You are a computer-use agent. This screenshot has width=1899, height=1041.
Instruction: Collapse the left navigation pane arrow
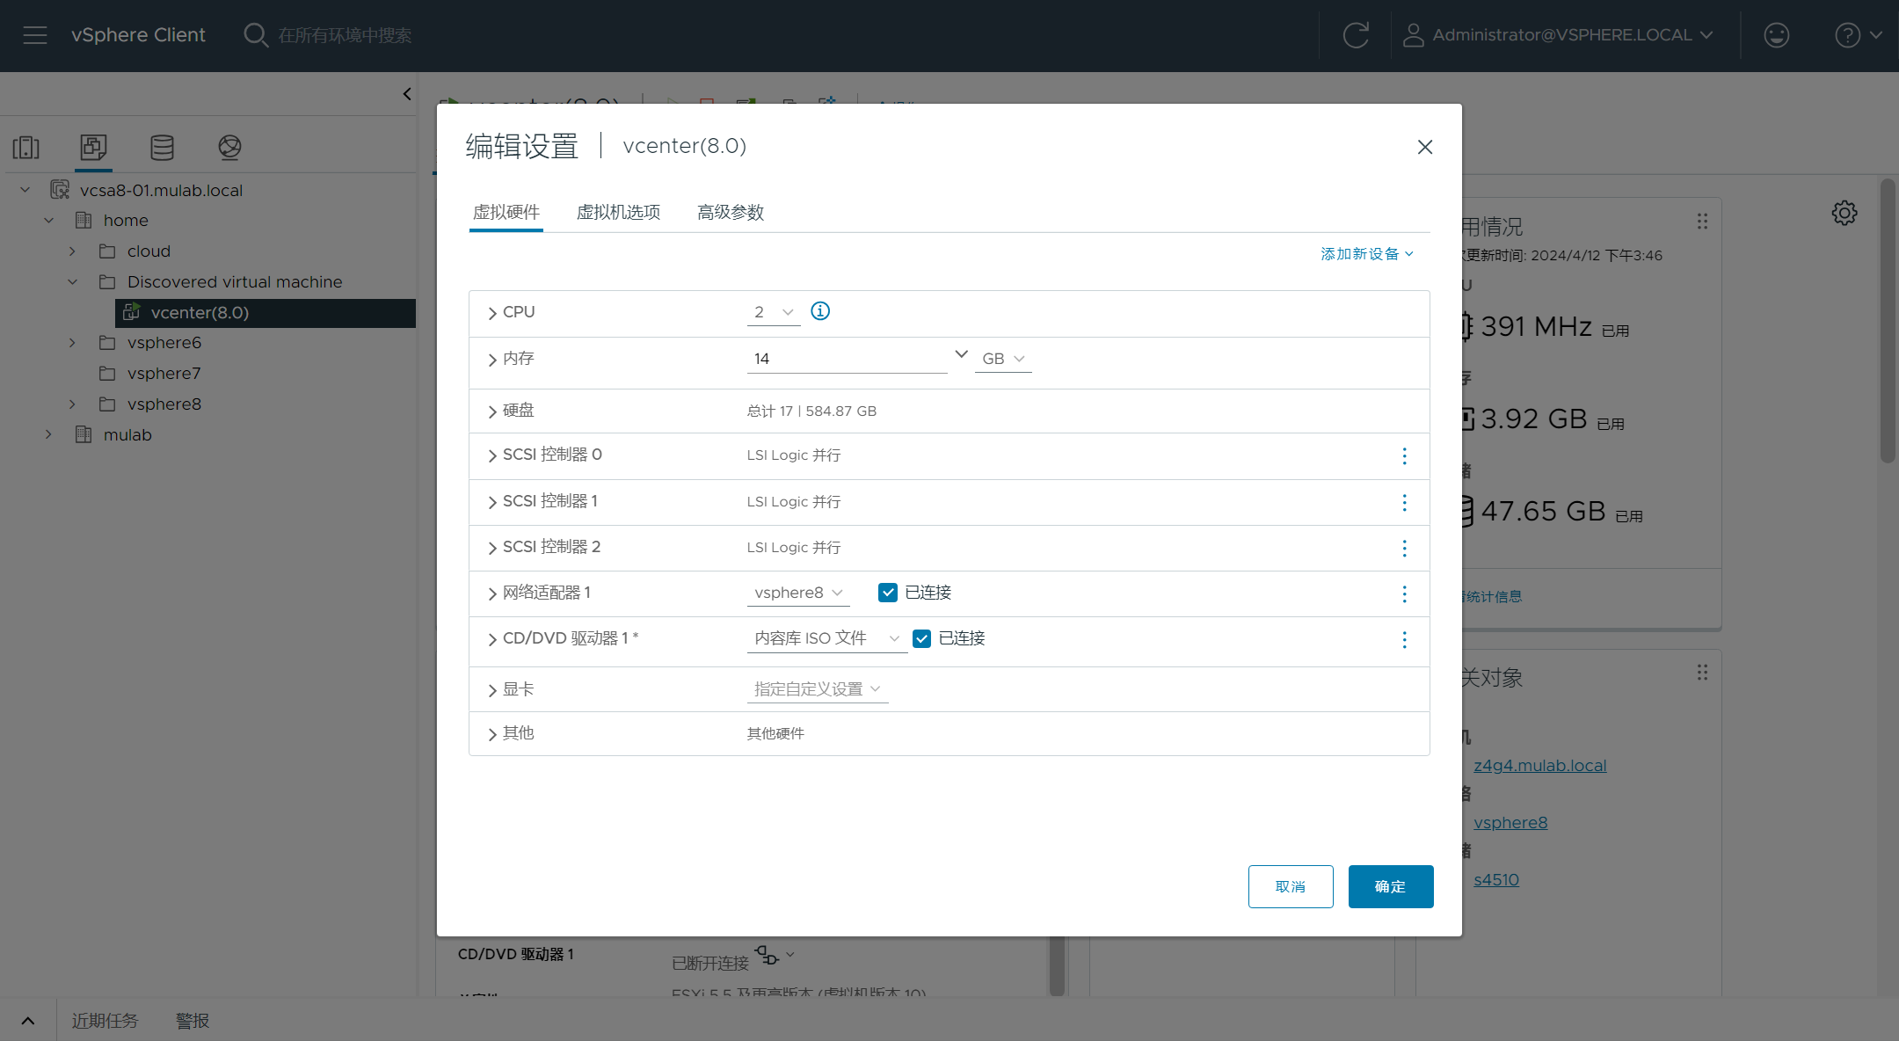[406, 93]
